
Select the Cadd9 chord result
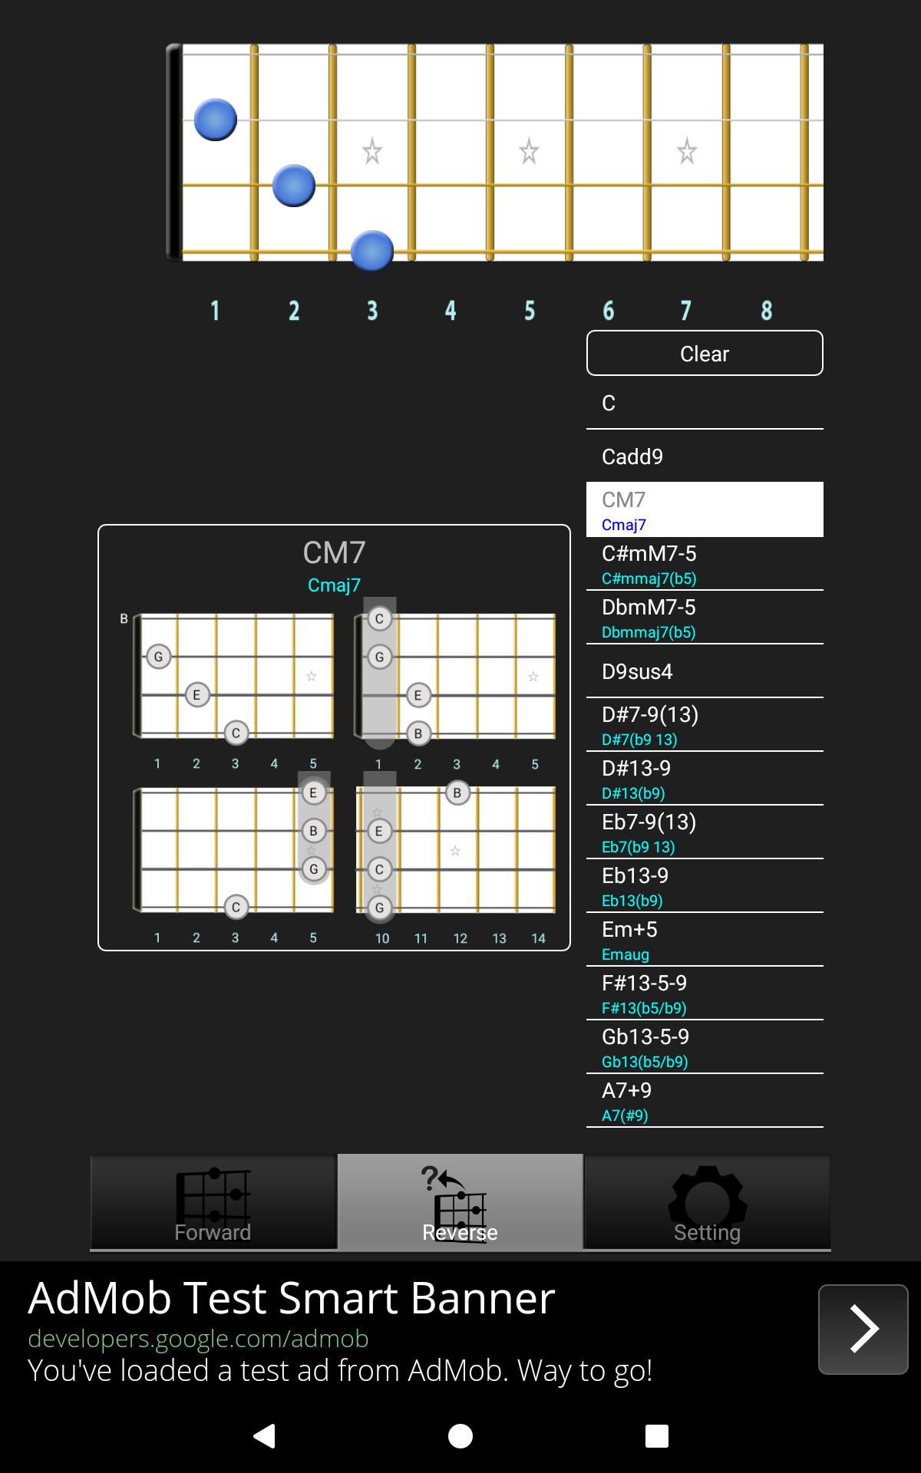click(x=705, y=456)
